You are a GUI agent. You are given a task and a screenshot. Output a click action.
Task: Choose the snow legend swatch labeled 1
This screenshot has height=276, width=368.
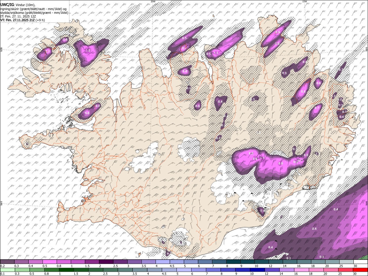pyautogui.click(x=78, y=262)
